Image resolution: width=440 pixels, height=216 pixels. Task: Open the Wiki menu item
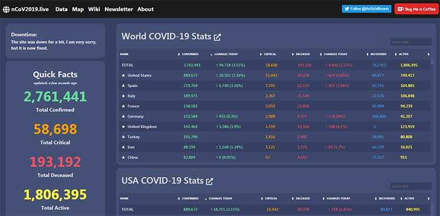pos(94,9)
